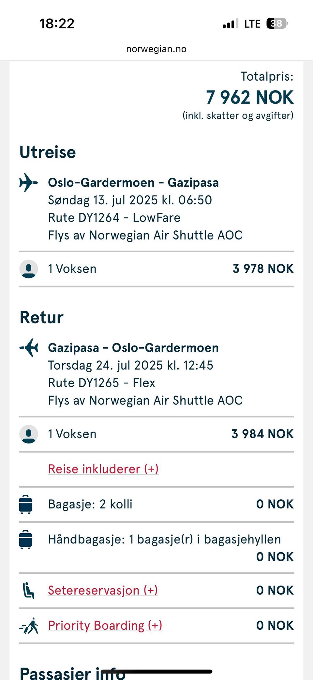313x680 pixels.
Task: Tap the seat reservation seat icon
Action: click(28, 590)
